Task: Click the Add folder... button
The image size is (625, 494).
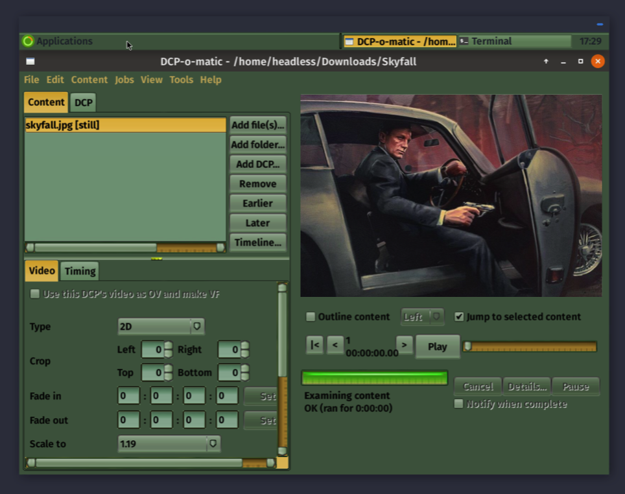Action: (258, 145)
